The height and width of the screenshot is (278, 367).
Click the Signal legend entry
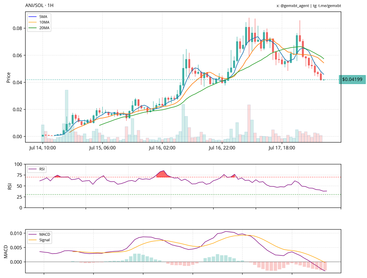(39, 240)
